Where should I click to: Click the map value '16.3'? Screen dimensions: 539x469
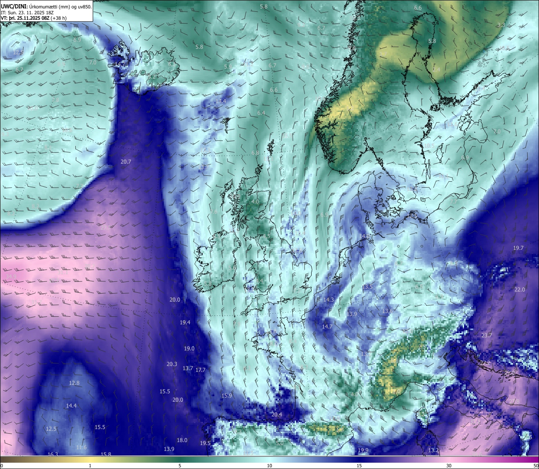[53, 454]
